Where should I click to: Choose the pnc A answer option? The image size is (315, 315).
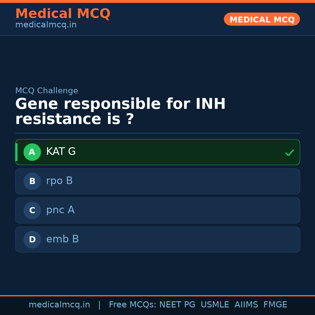(157, 210)
